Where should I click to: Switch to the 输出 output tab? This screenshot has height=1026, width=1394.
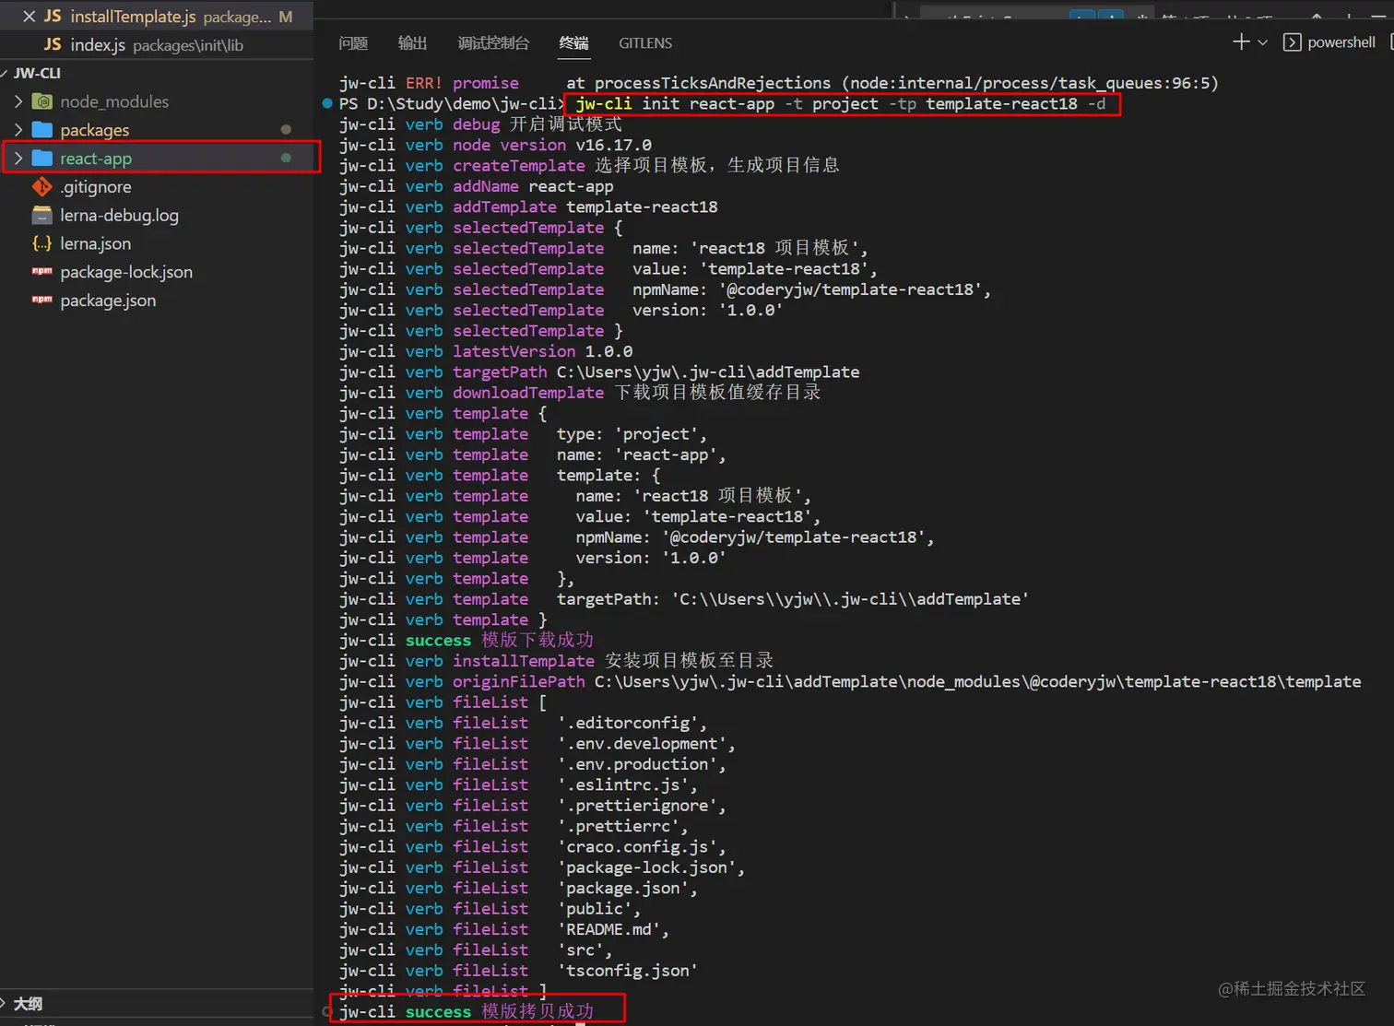[x=412, y=43]
